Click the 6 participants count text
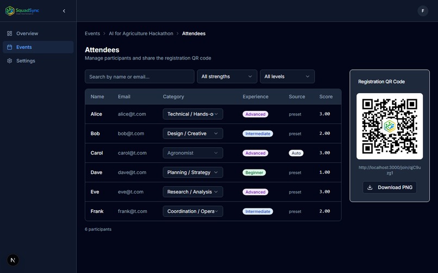The width and height of the screenshot is (438, 273). [x=98, y=229]
